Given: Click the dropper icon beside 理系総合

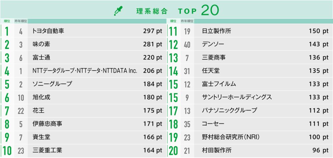Looking at the screenshot, I should (x=118, y=11).
